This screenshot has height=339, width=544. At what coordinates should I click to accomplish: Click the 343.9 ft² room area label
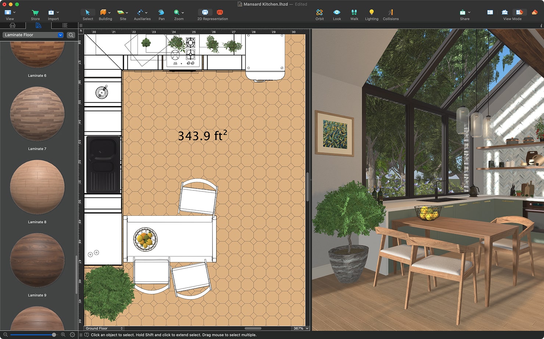[203, 136]
